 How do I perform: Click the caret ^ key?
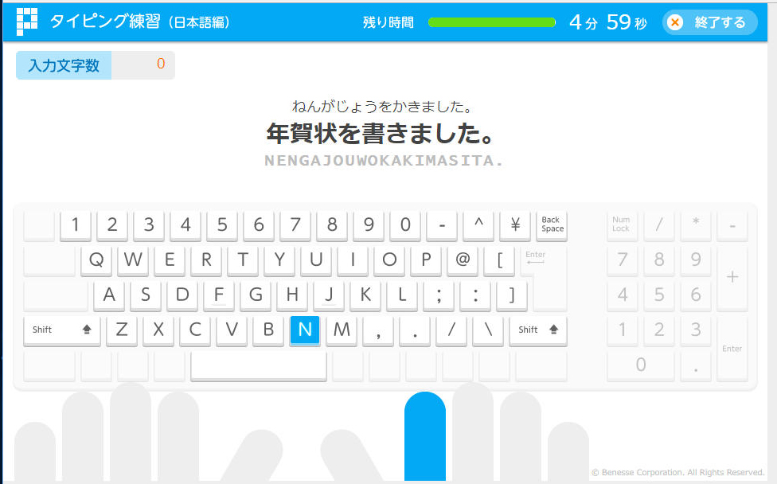478,225
